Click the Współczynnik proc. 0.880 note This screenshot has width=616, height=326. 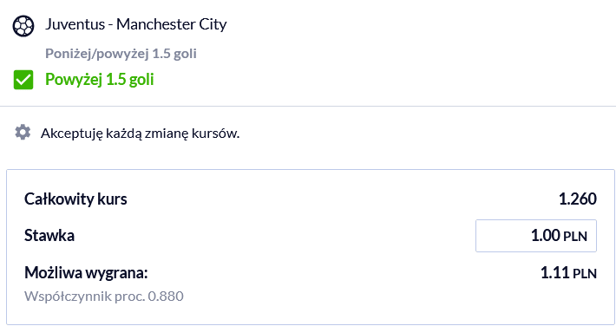pos(104,297)
